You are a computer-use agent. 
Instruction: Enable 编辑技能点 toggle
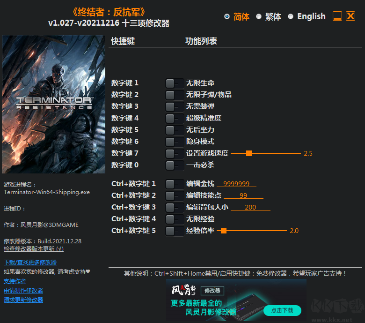click(175, 196)
